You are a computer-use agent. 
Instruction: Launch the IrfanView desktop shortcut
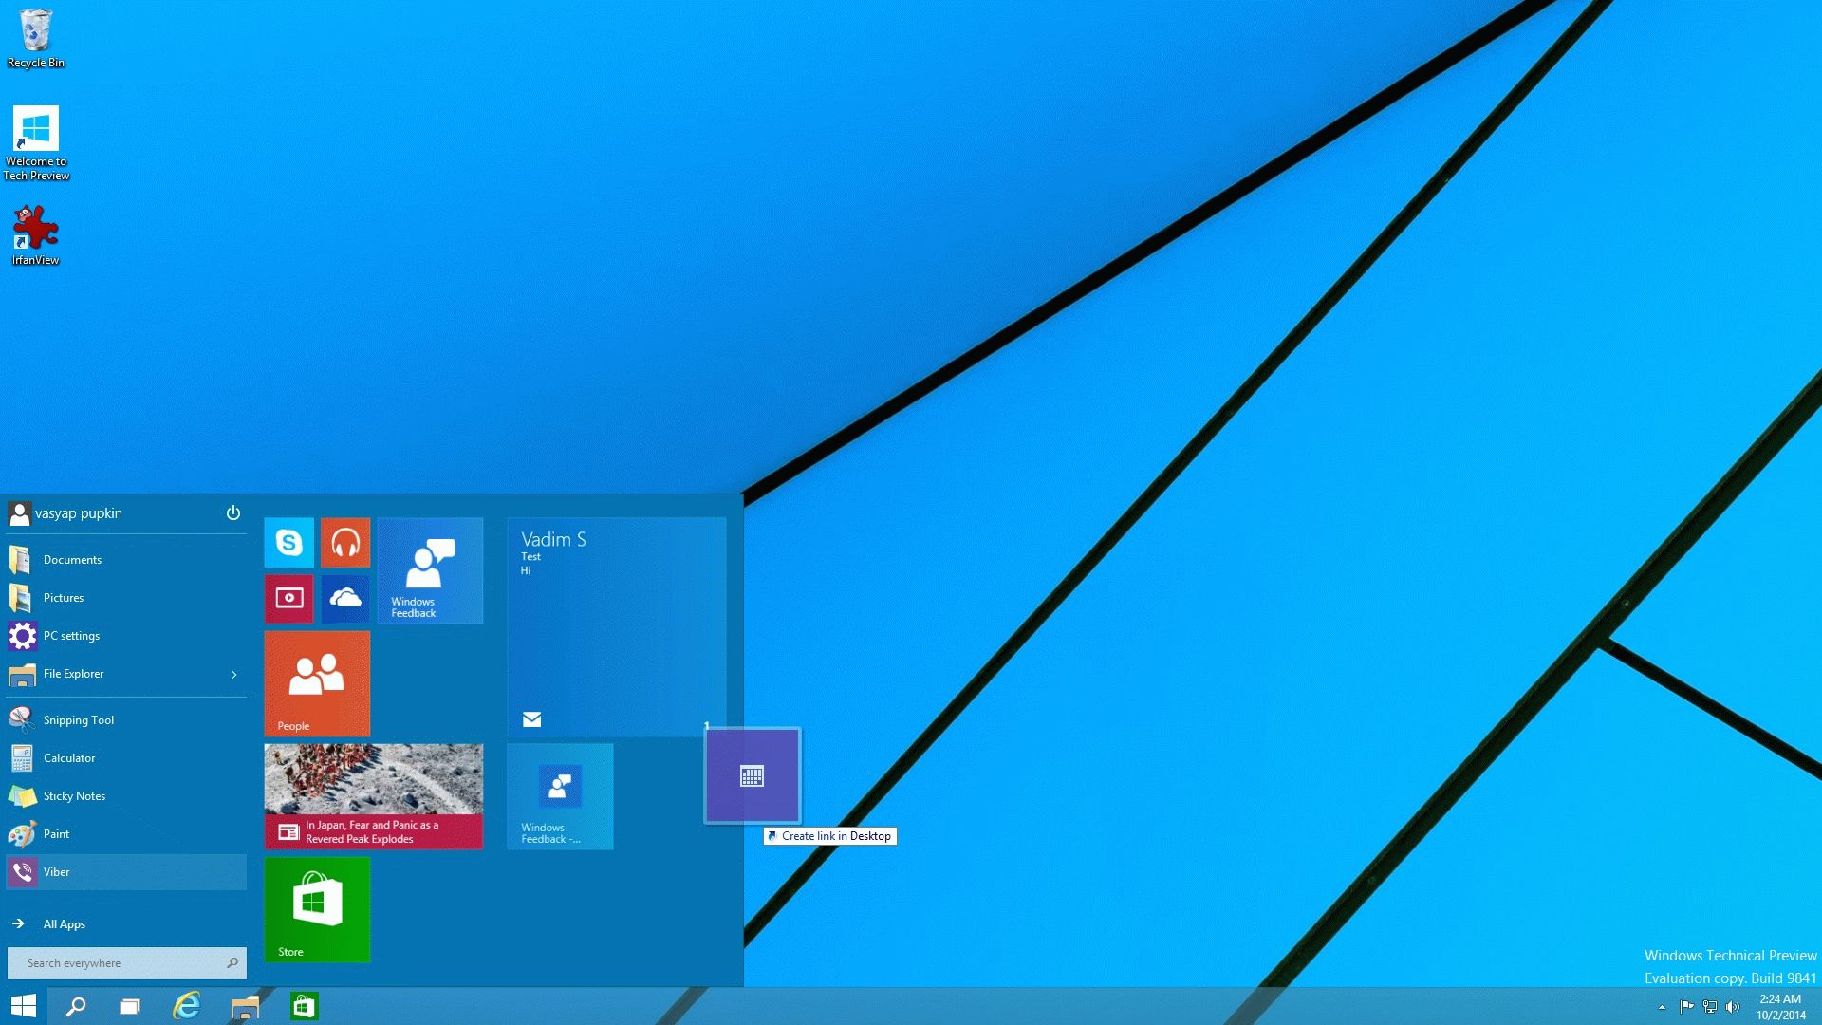pyautogui.click(x=35, y=235)
